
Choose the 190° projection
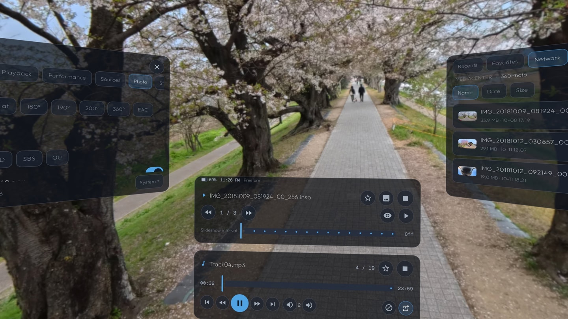[64, 108]
